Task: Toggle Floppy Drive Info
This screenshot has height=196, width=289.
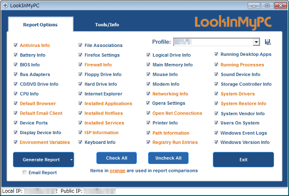Action: [80, 74]
